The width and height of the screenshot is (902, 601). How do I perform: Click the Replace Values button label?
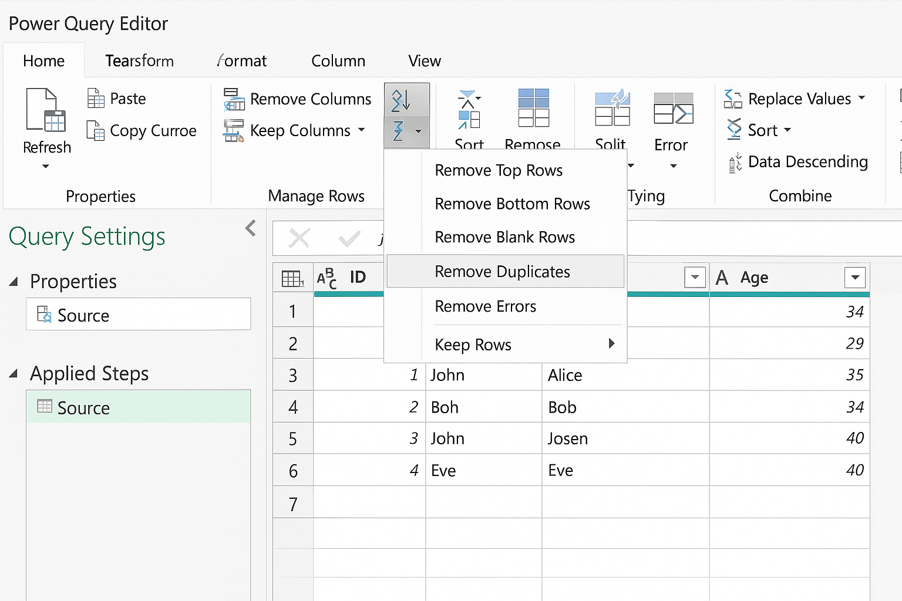coord(799,99)
